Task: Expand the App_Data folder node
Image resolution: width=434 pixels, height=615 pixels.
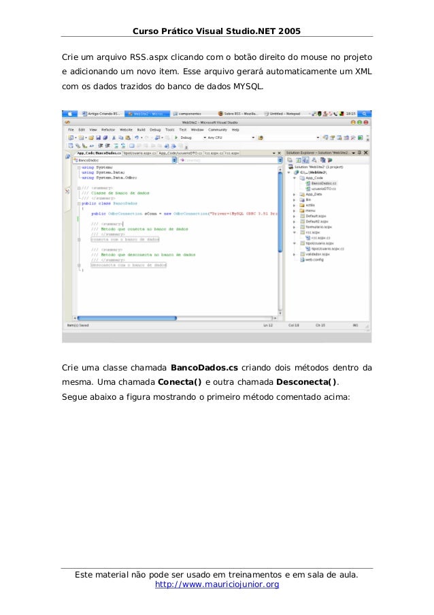Action: [x=294, y=195]
